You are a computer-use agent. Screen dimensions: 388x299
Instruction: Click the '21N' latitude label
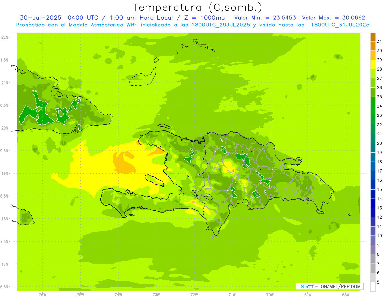[x=5, y=83]
